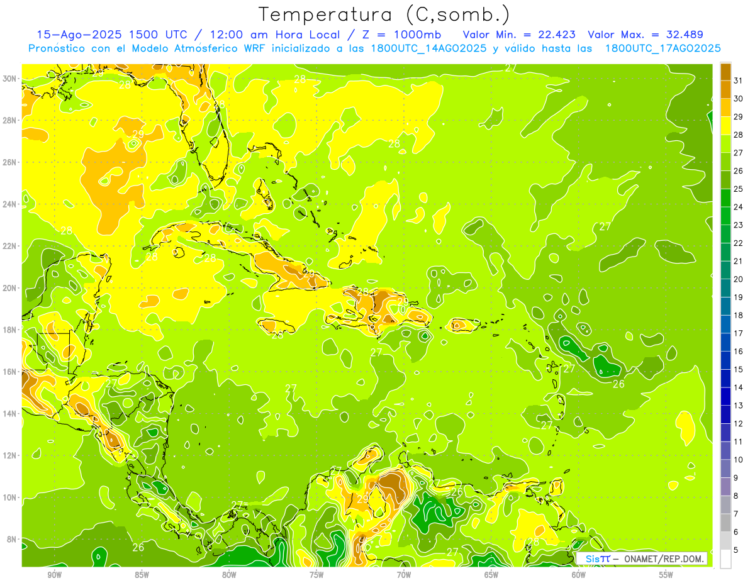Click the color scale value 7

[736, 514]
